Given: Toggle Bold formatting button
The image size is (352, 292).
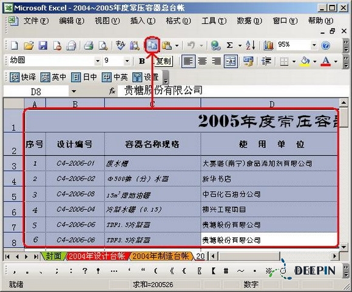Looking at the screenshot, I should point(142,61).
